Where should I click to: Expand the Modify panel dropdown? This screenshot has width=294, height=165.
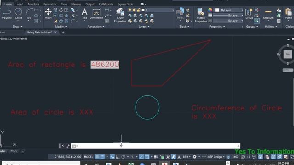pos(61,27)
